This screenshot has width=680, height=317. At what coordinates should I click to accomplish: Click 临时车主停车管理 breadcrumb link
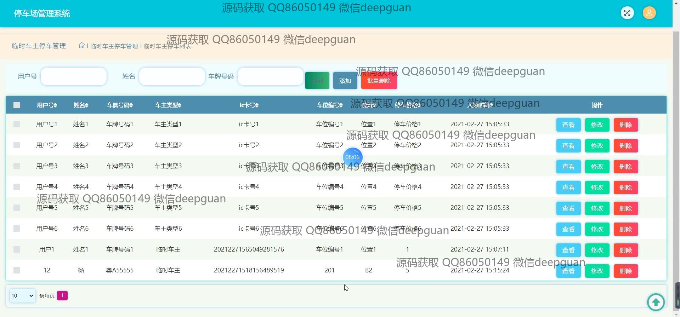[x=114, y=46]
